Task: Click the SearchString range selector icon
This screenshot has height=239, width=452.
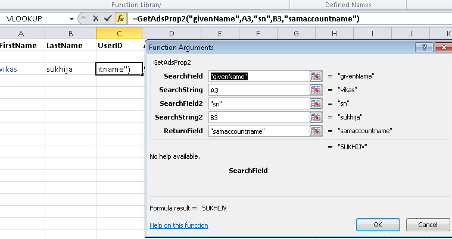Action: tap(316, 90)
